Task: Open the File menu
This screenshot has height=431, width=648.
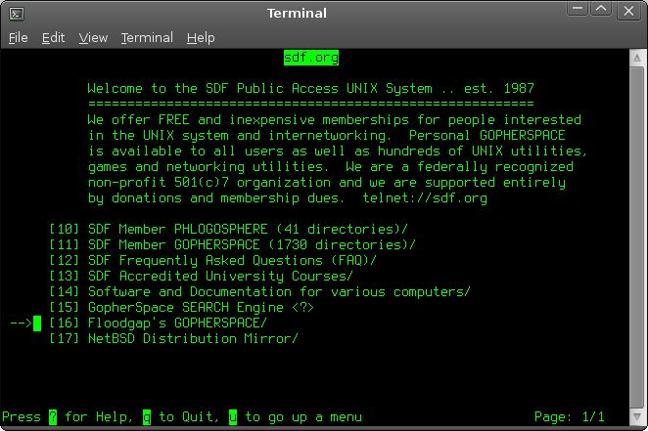Action: click(x=18, y=38)
